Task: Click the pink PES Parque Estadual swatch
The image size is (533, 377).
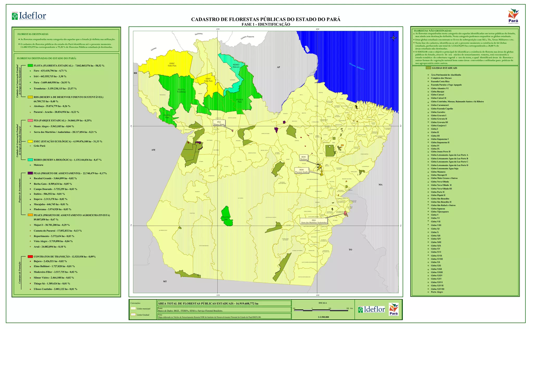Action: tap(30, 120)
